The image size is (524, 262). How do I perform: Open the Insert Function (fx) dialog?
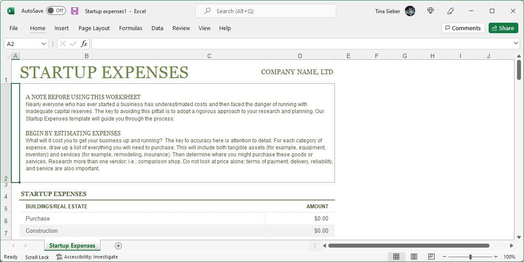coord(83,43)
